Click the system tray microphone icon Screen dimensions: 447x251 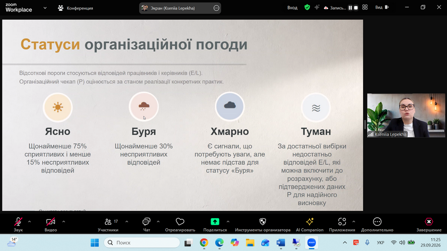click(367, 243)
